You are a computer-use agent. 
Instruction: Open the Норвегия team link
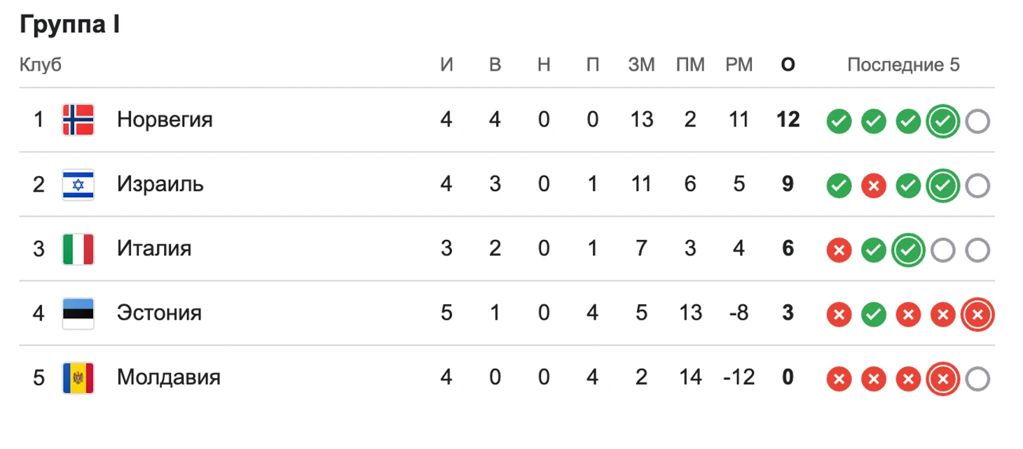click(x=165, y=120)
